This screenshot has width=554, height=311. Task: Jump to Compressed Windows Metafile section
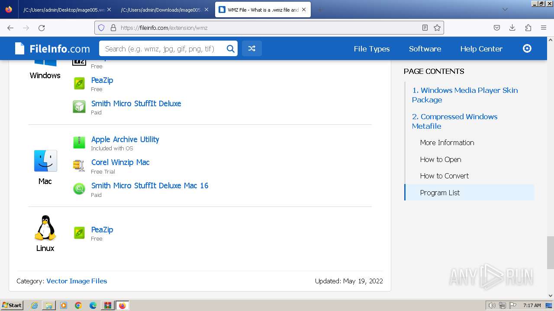pos(454,121)
